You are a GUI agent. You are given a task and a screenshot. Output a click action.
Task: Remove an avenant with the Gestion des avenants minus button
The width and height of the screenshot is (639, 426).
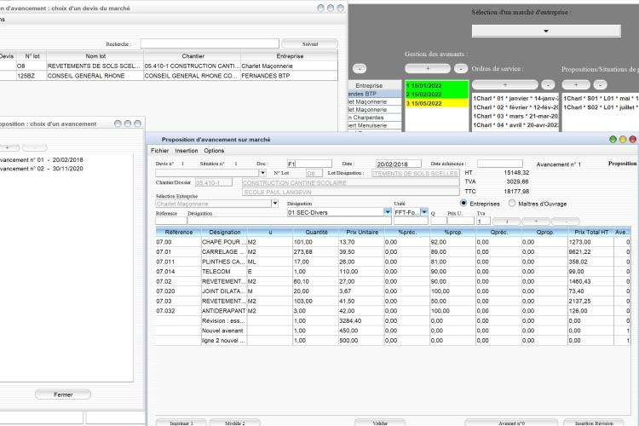461,68
